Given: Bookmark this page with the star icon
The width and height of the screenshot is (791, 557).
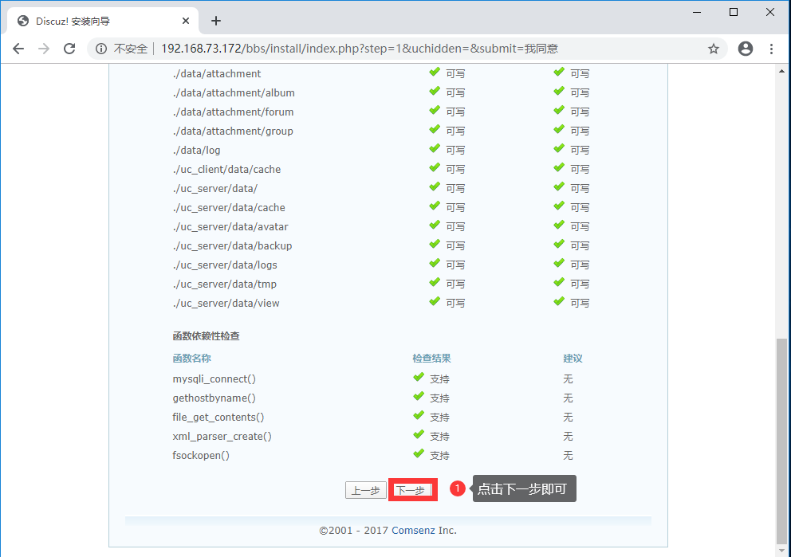Looking at the screenshot, I should [x=714, y=49].
